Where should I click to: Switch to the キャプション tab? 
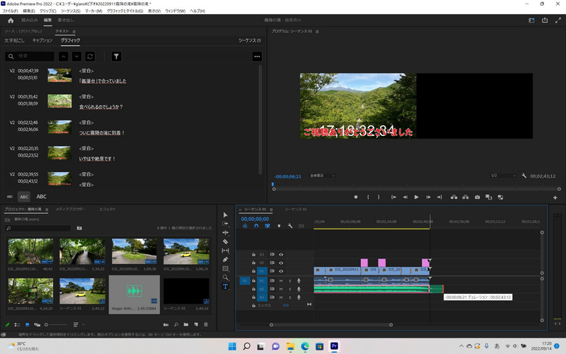tap(42, 41)
